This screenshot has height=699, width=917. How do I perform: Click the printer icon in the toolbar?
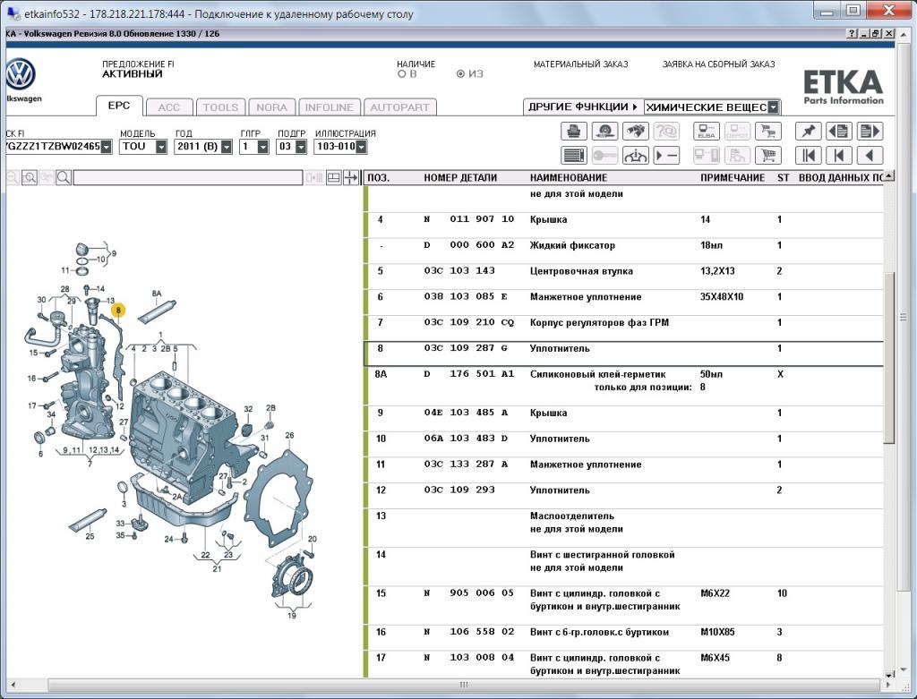(573, 131)
